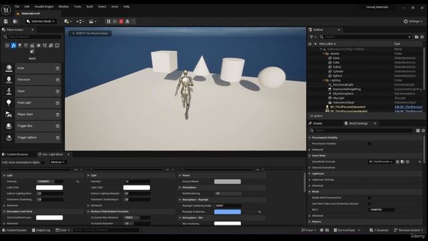Pause the play-in-editor simulation
428x241 pixels.
tap(108, 21)
